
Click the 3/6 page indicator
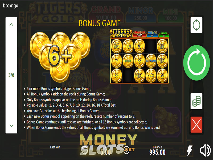(x=11, y=75)
